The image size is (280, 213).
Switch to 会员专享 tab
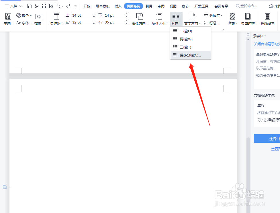pyautogui.click(x=221, y=6)
